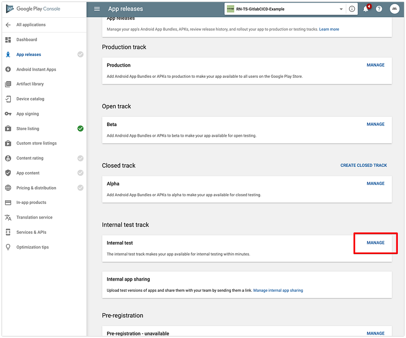This screenshot has height=338, width=406.
Task: Click the Pricing & distribution status checkmark
Action: [x=81, y=188]
